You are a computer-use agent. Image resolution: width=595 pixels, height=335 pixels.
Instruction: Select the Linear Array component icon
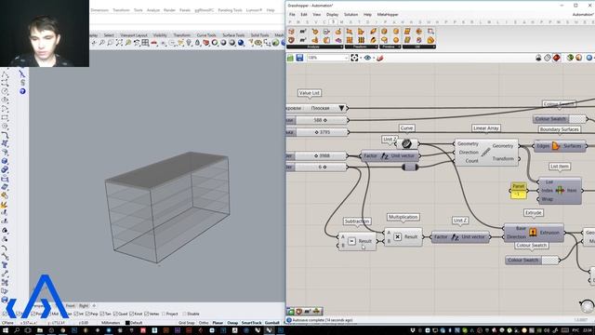click(485, 153)
